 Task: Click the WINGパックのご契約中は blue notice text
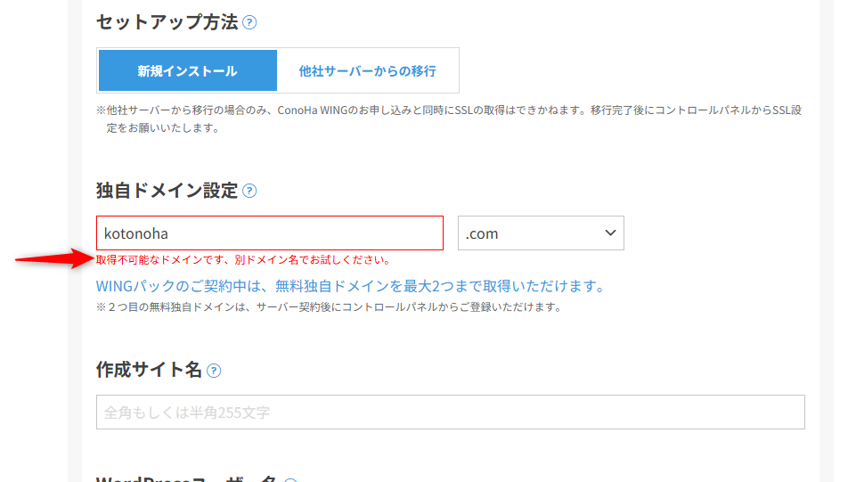point(350,286)
